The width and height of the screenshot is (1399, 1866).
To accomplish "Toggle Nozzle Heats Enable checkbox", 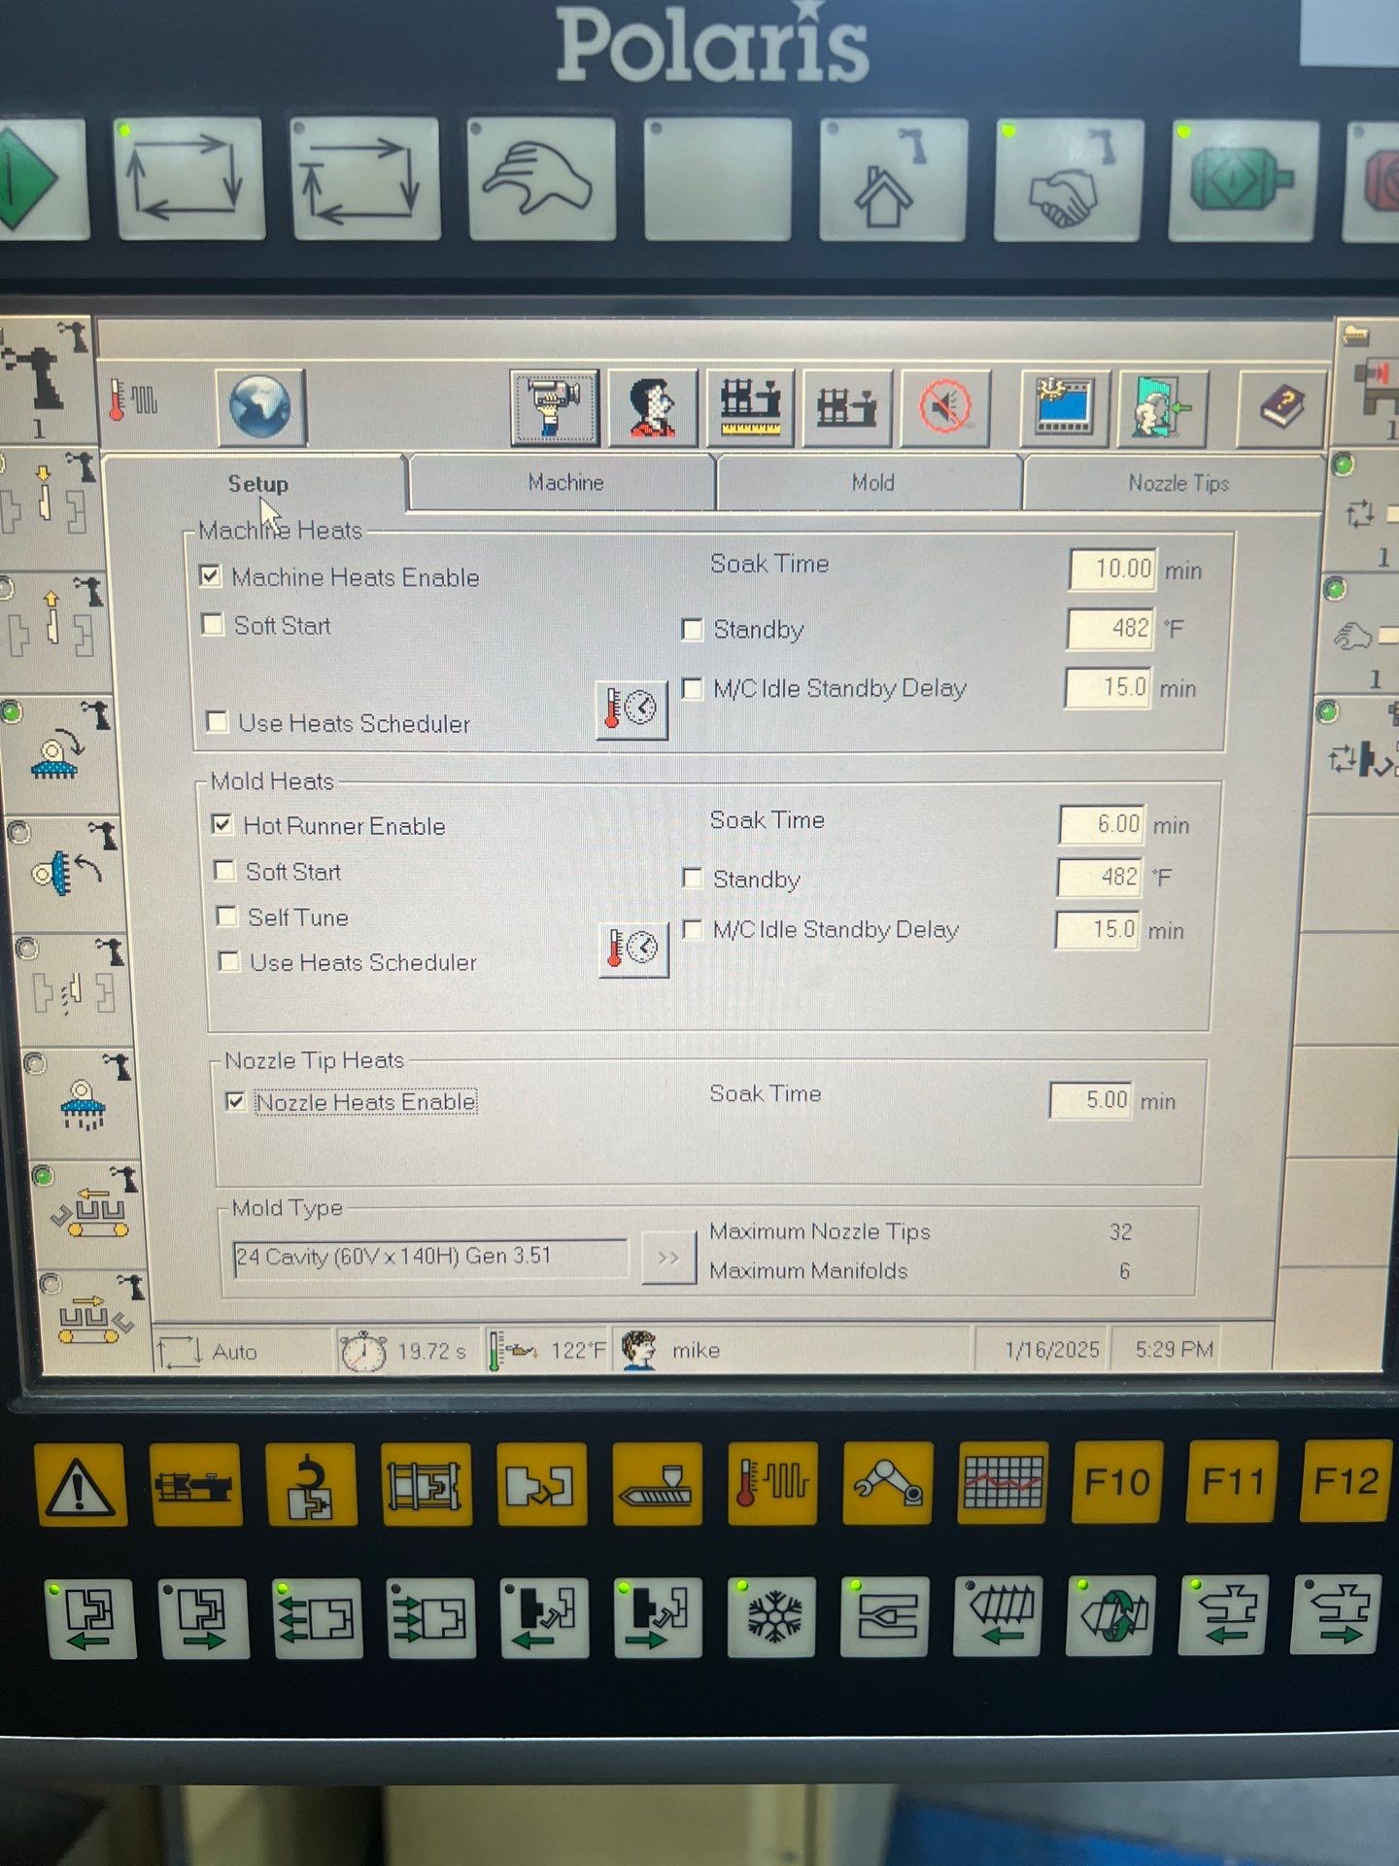I will pos(234,1101).
